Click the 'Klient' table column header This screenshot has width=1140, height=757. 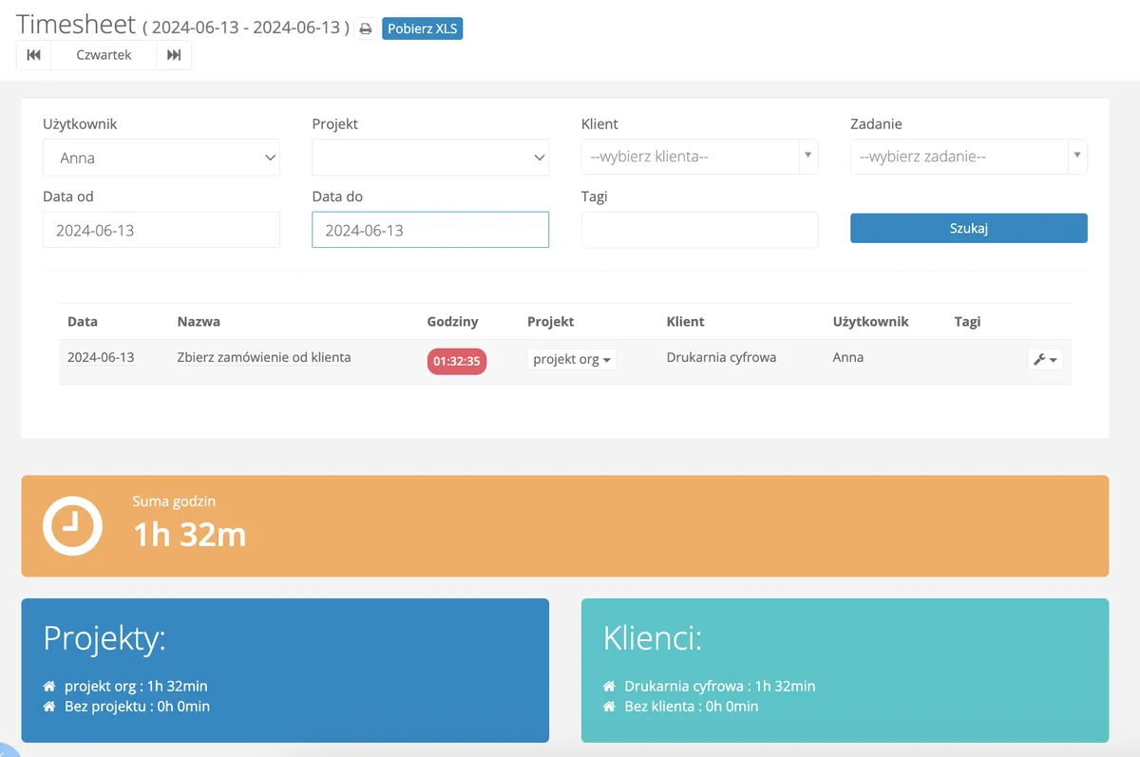pyautogui.click(x=686, y=322)
